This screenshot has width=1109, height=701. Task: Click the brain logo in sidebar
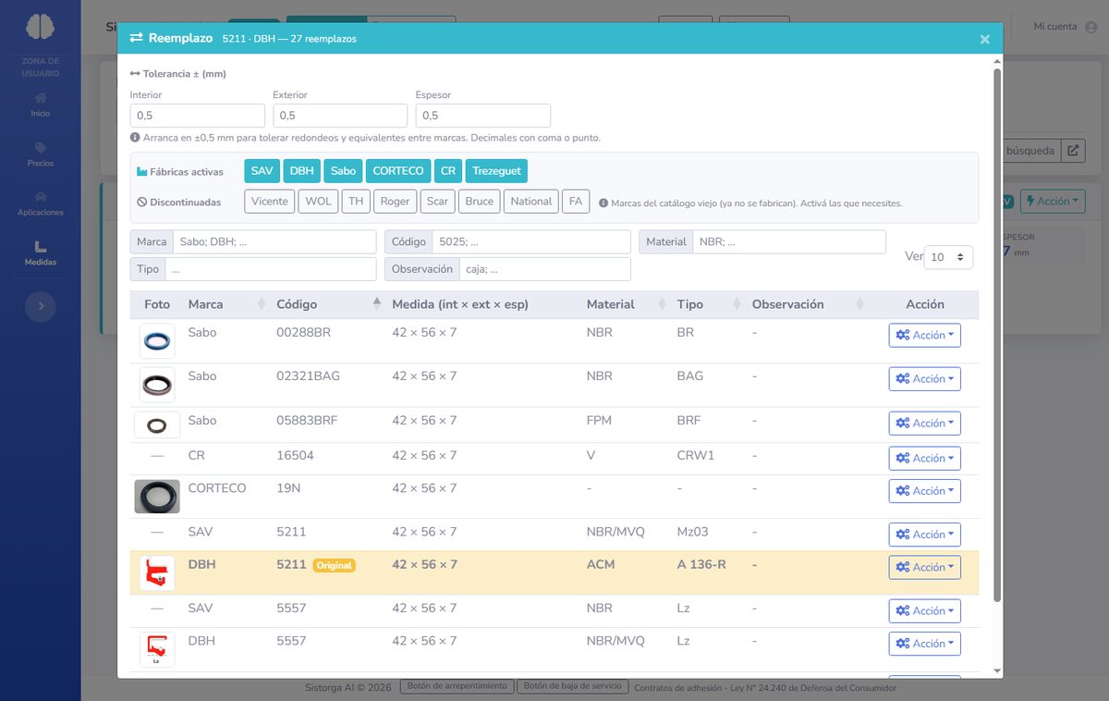click(x=40, y=28)
